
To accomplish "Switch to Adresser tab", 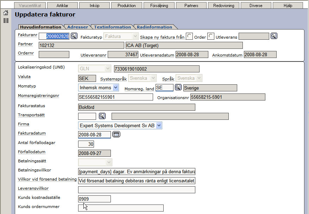I will 78,27.
